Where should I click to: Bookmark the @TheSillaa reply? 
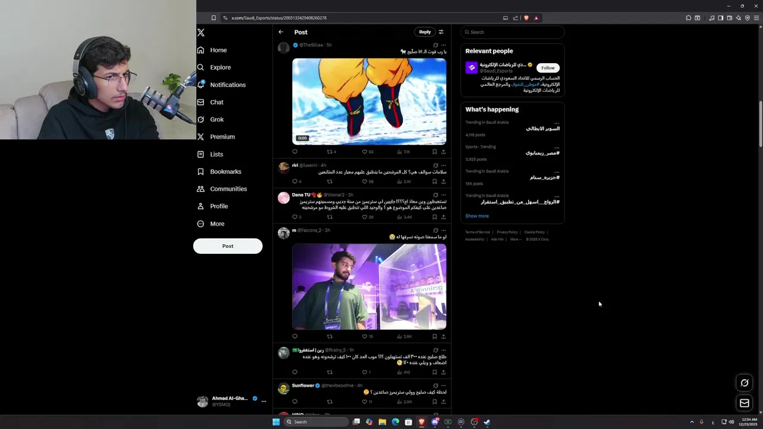435,152
